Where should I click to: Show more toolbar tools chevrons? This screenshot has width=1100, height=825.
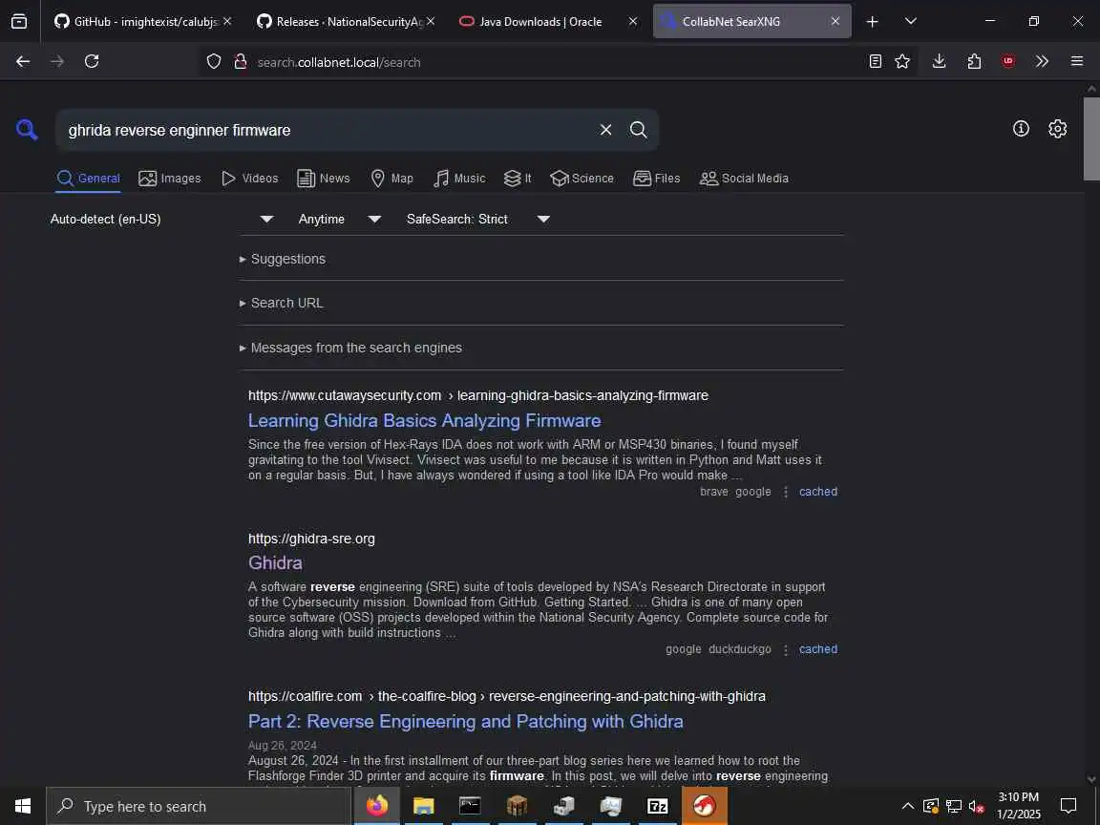click(x=1042, y=62)
